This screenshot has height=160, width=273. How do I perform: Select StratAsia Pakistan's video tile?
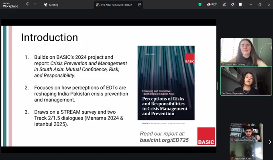pyautogui.click(x=246, y=132)
